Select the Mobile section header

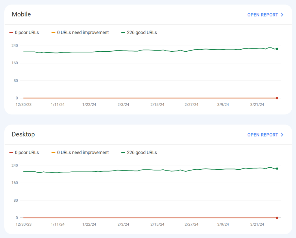coord(21,14)
